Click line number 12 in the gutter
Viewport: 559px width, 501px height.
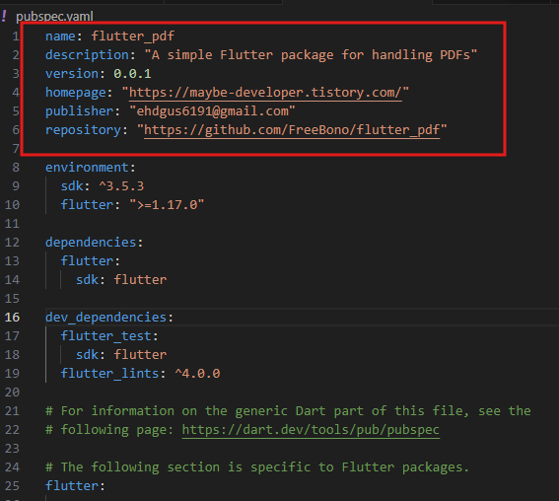tap(12, 243)
